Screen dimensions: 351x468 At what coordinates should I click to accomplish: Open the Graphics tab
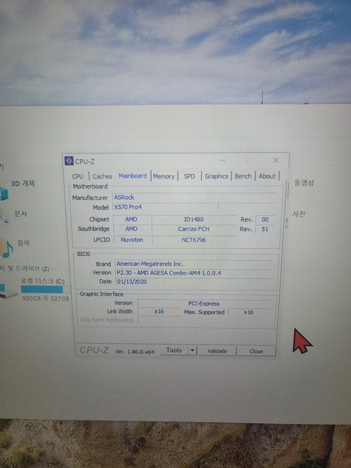click(x=216, y=176)
